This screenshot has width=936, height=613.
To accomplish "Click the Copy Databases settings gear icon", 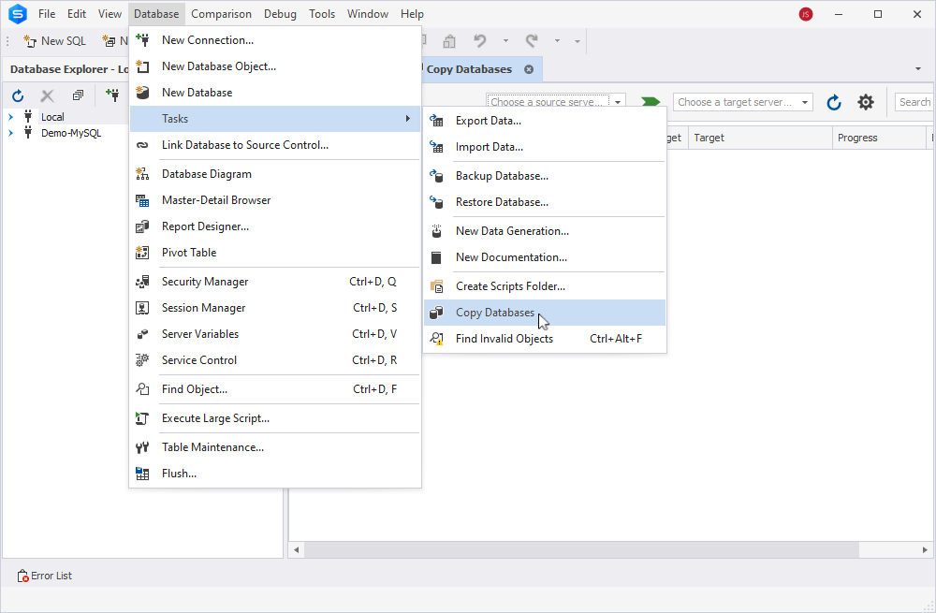I will click(x=866, y=102).
